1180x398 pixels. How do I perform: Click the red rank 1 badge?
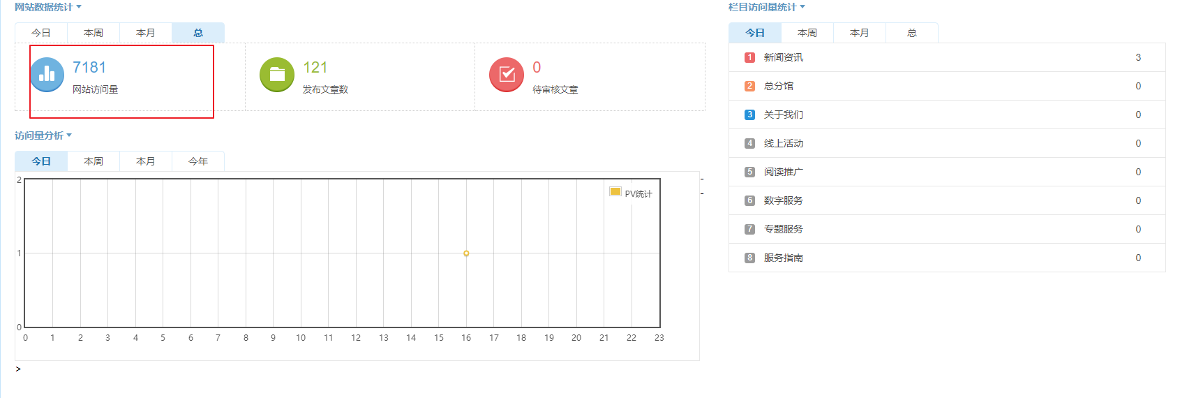749,57
